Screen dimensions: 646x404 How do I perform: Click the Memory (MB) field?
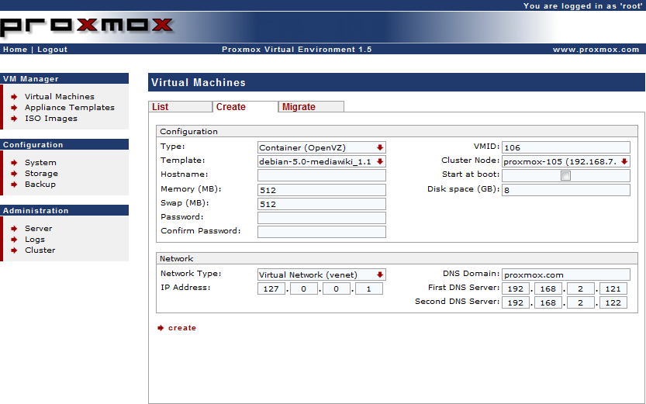pyautogui.click(x=321, y=190)
